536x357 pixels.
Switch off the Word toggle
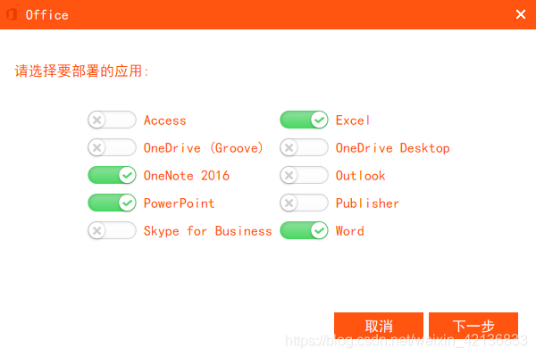pos(305,230)
